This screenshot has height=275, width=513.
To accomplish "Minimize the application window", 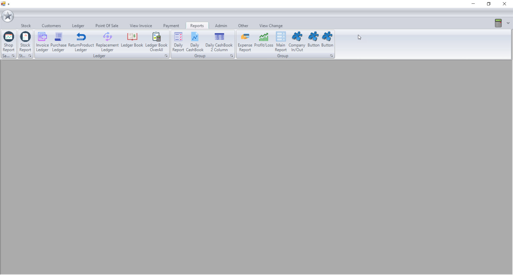I will click(473, 4).
